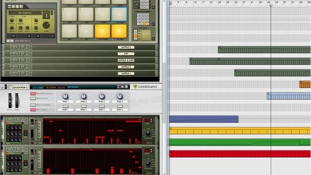Click the Kong drum Pitch knob
The image size is (311, 175).
(x=12, y=20)
